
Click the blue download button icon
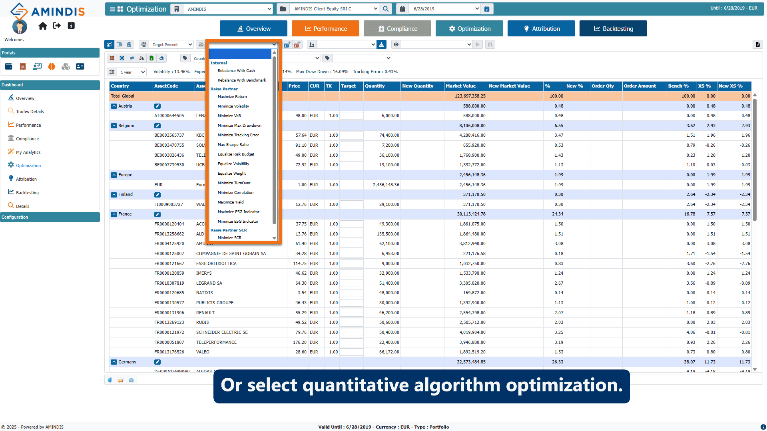(x=381, y=44)
